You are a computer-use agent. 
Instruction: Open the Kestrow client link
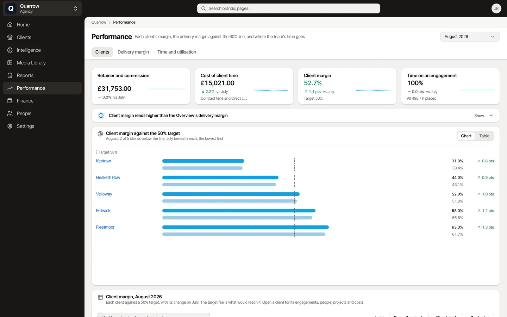tap(104, 161)
